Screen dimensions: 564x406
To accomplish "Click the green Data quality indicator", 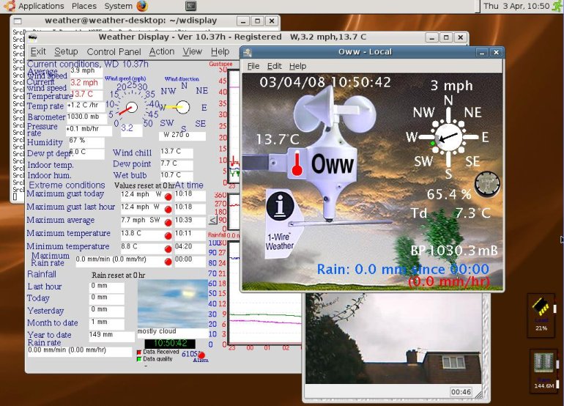I will point(139,359).
